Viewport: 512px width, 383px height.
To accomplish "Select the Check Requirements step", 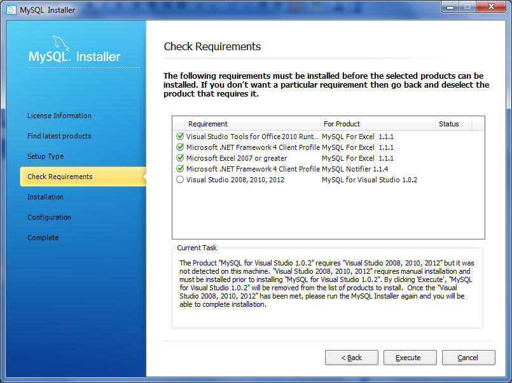I will [x=60, y=177].
